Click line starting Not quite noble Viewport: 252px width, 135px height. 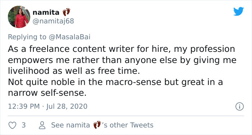[116, 82]
